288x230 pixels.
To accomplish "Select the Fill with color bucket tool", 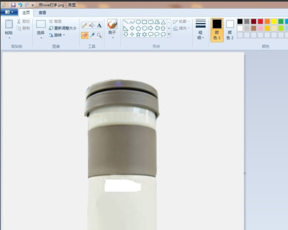I will coord(92,25).
